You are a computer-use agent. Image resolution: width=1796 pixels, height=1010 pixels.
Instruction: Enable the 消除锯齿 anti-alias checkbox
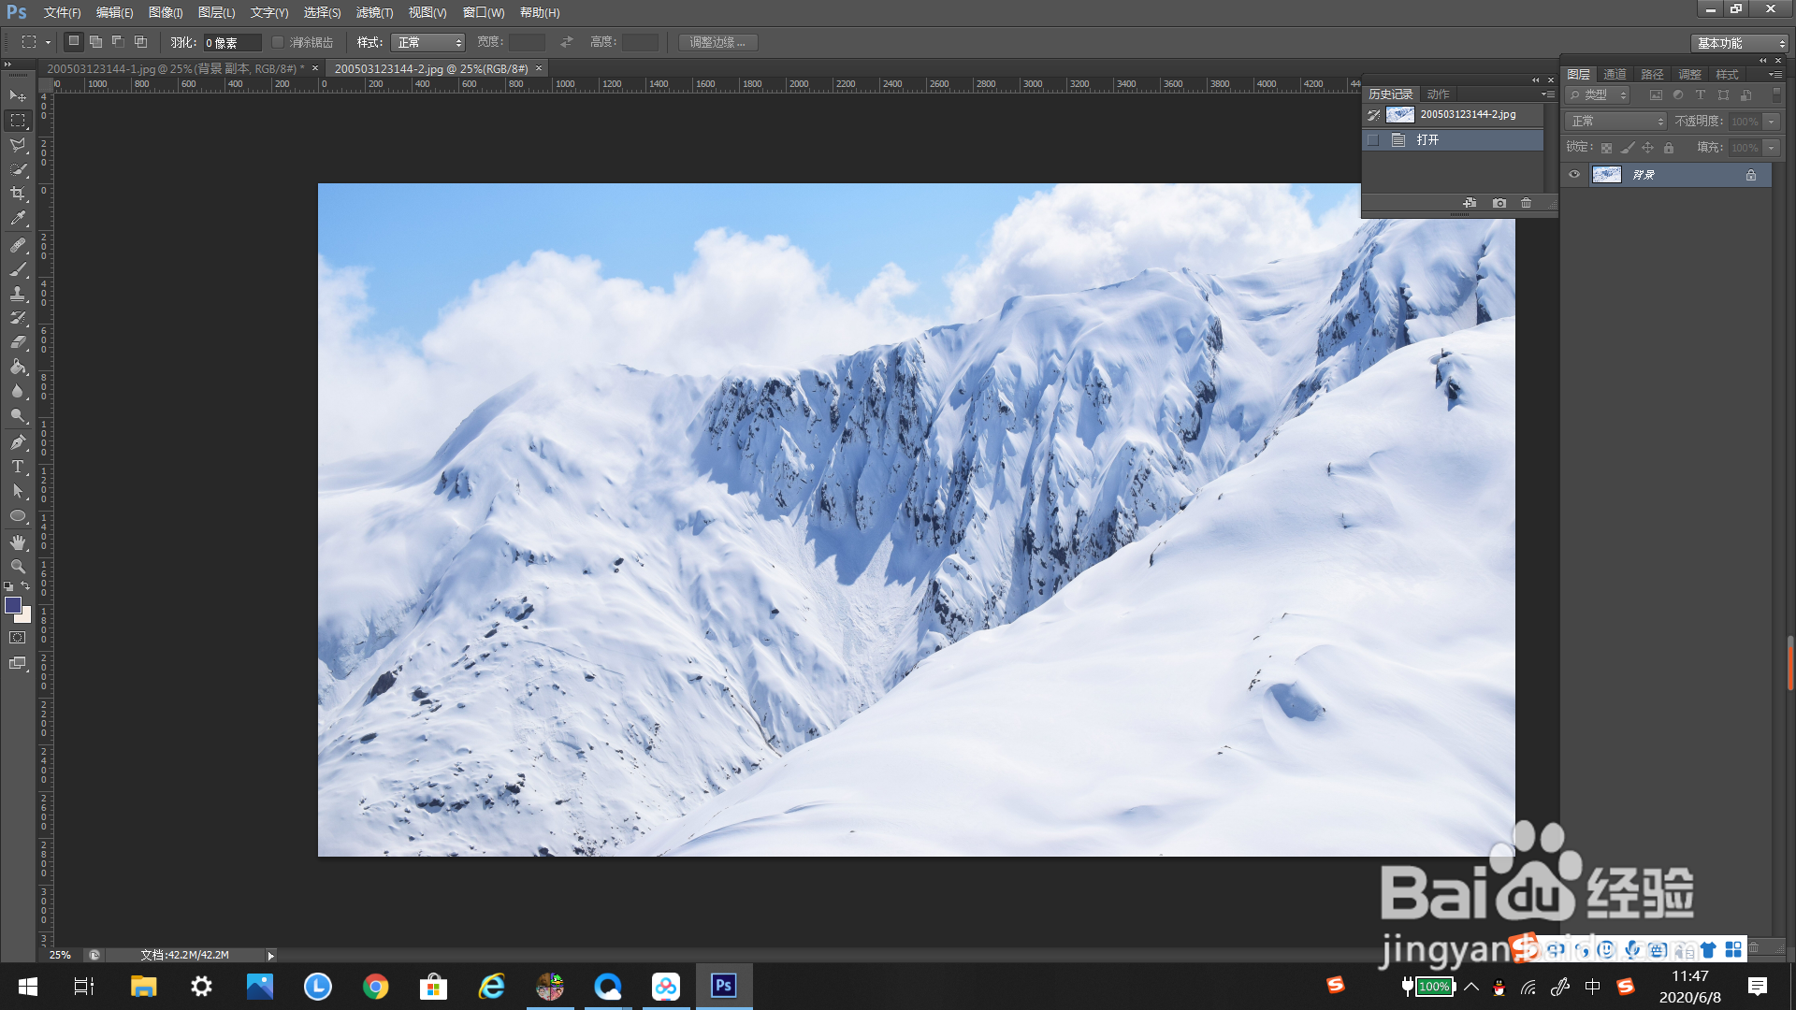[278, 42]
